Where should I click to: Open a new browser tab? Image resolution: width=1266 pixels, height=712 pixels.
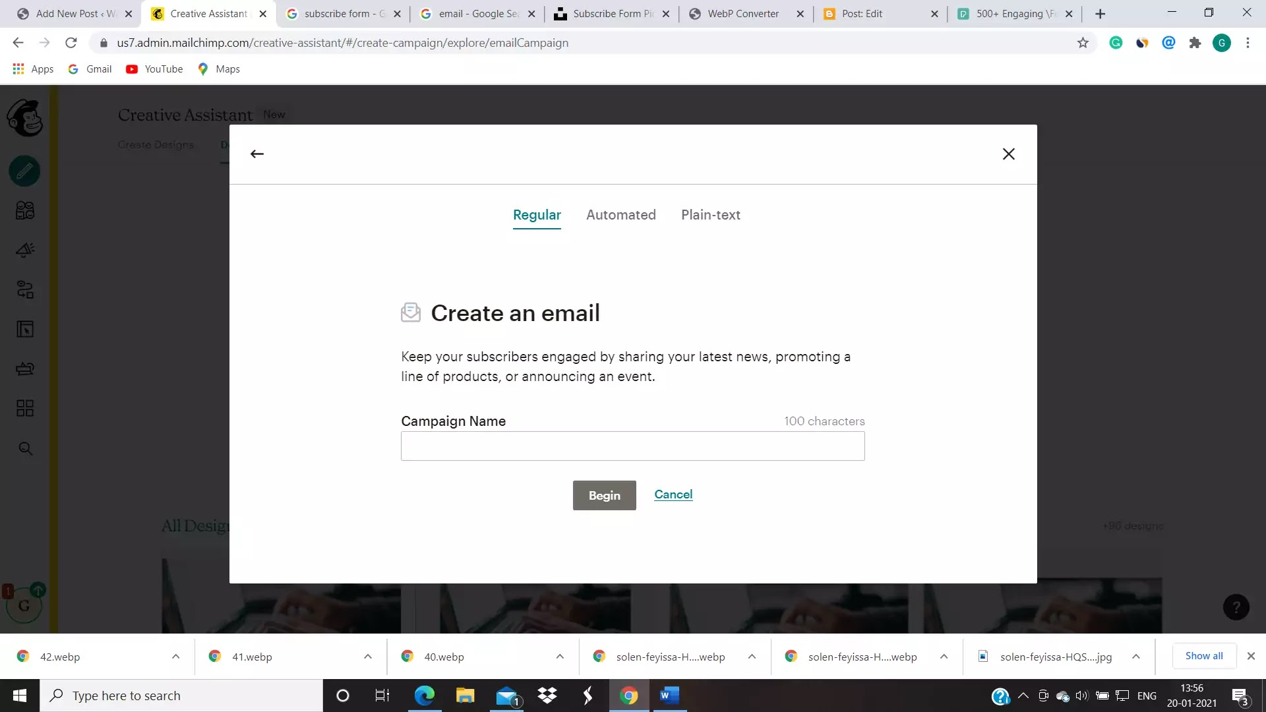[1100, 14]
